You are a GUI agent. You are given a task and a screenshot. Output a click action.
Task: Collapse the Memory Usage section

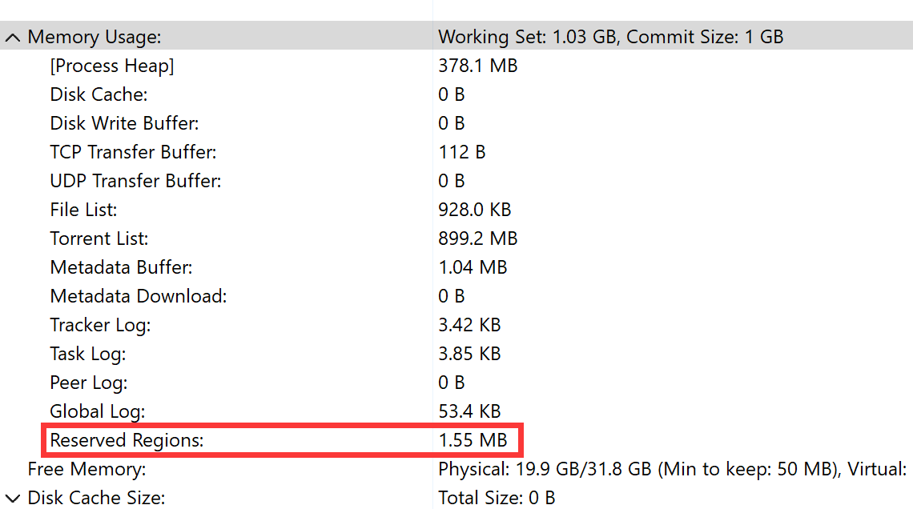point(13,38)
